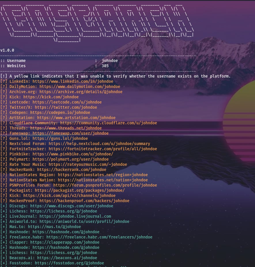The image size is (255, 267).
Task: Open the FortniteTracker johndoe profile link
Action: click(x=103, y=149)
